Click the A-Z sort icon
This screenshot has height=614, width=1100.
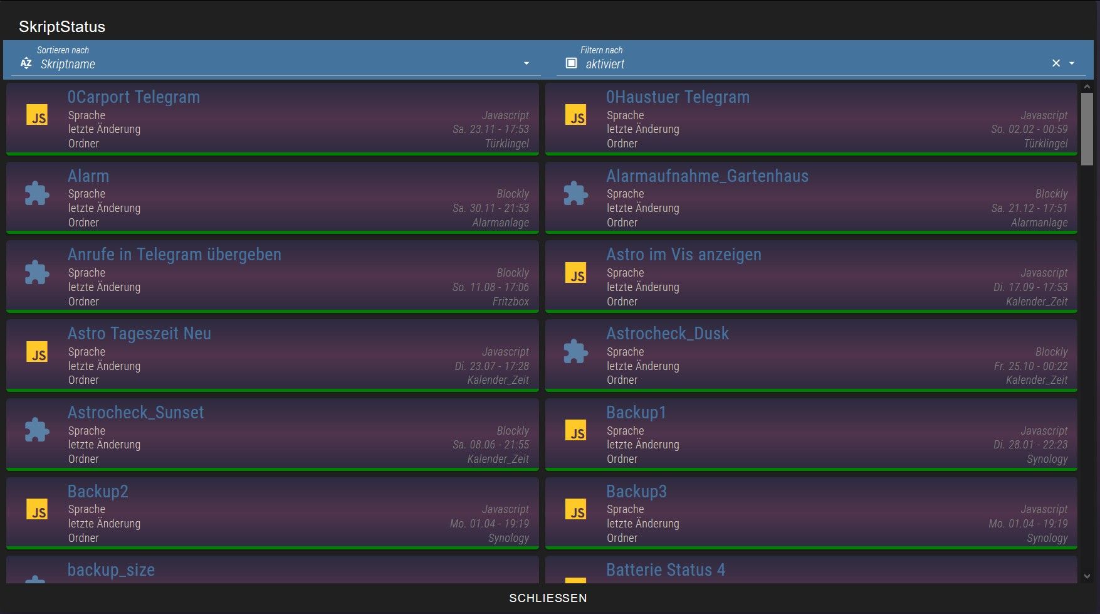coord(26,63)
